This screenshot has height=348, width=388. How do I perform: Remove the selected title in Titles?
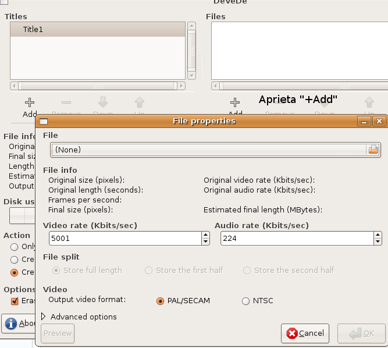[x=66, y=106]
